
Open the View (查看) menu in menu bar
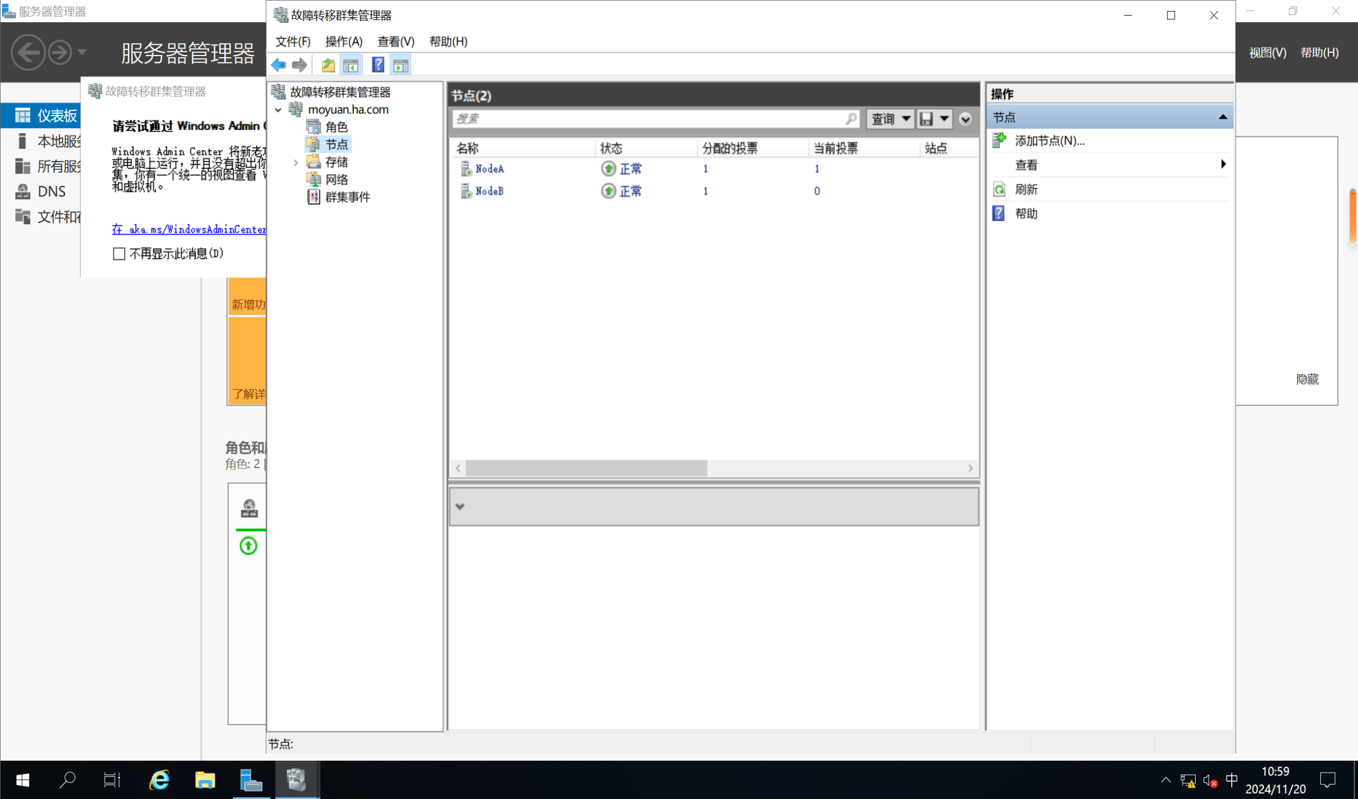coord(395,42)
